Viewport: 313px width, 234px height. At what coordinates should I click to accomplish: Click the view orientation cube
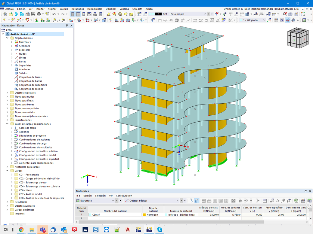[298, 38]
